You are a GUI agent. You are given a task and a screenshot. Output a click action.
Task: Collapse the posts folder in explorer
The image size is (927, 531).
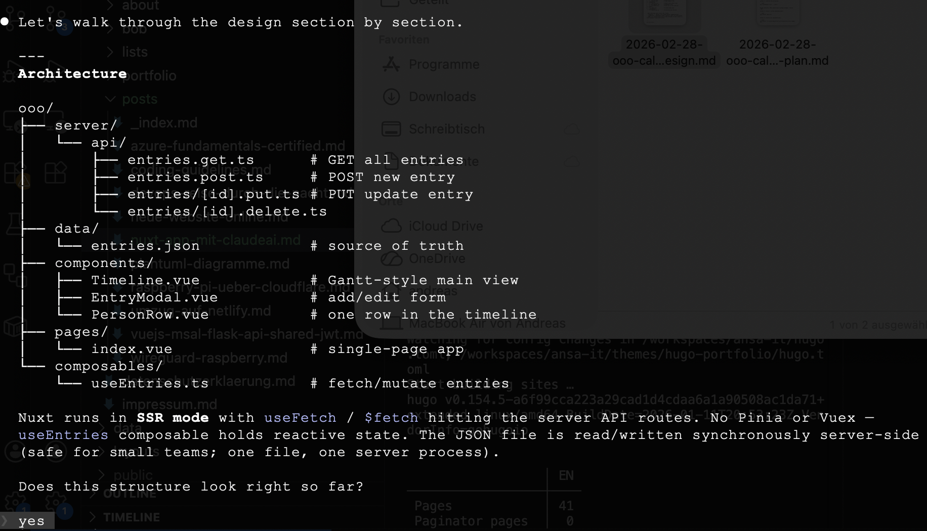point(139,99)
